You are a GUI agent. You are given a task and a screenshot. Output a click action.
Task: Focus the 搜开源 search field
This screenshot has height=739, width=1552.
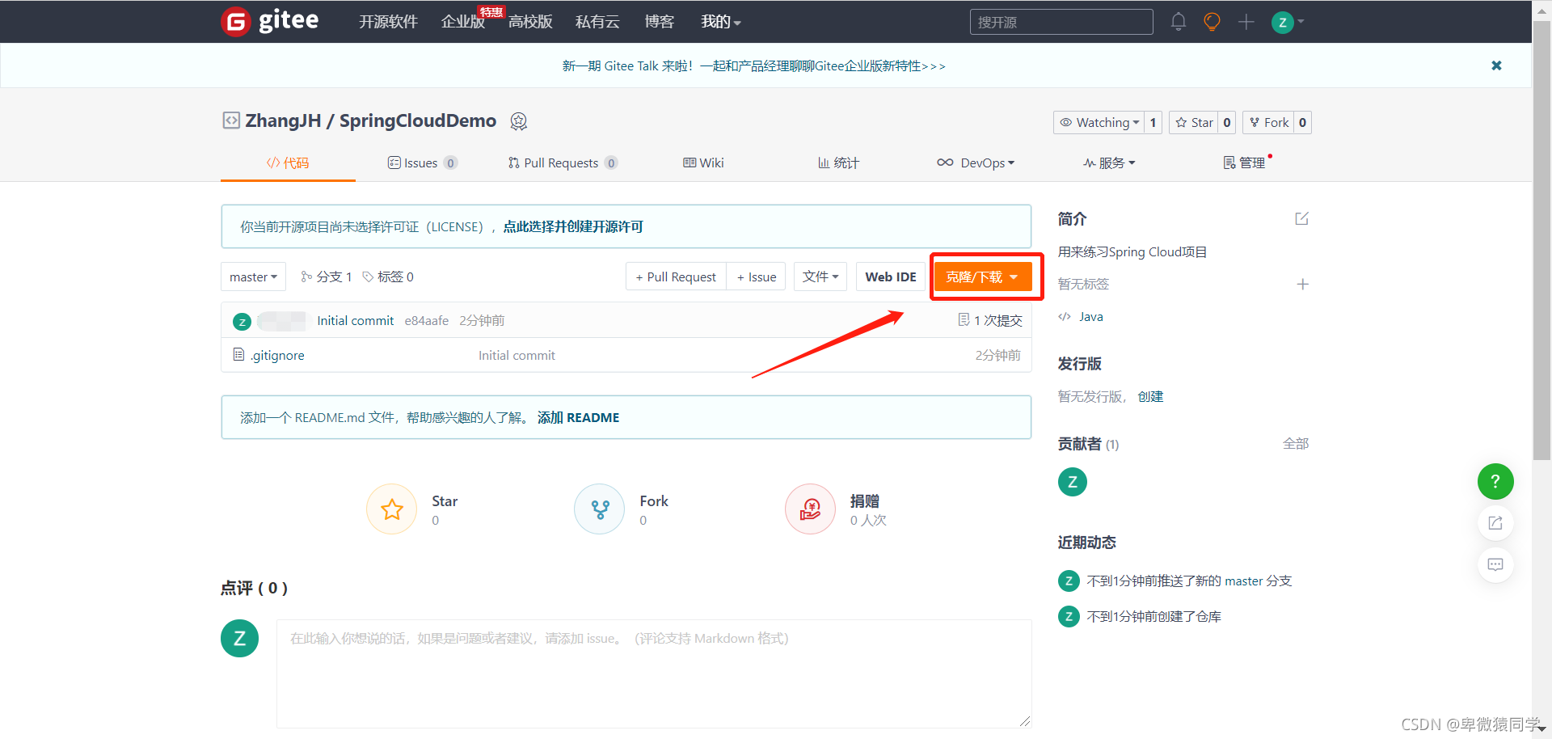pos(1061,22)
